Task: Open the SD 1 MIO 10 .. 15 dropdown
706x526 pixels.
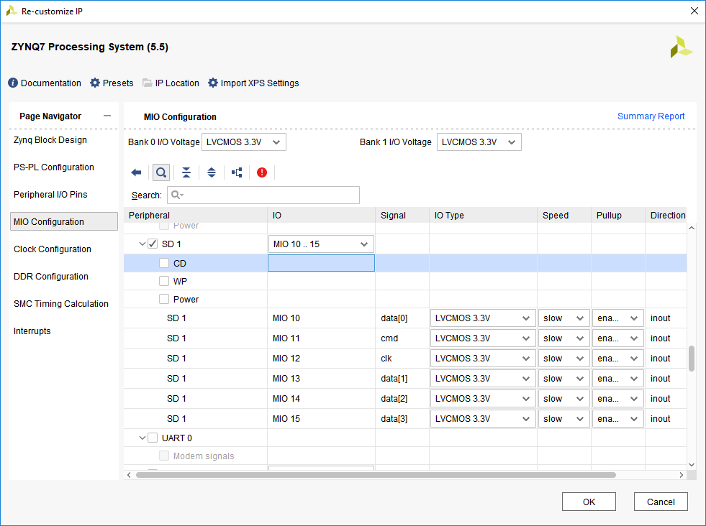Action: (x=321, y=244)
